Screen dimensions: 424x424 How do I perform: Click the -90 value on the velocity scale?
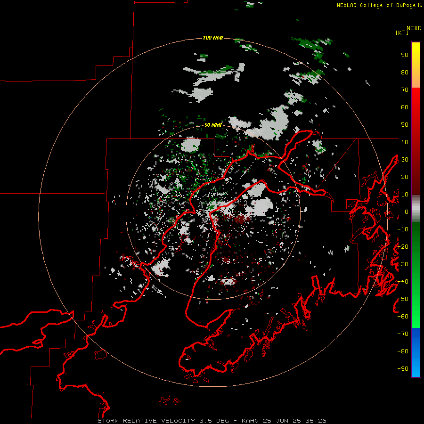click(x=403, y=369)
